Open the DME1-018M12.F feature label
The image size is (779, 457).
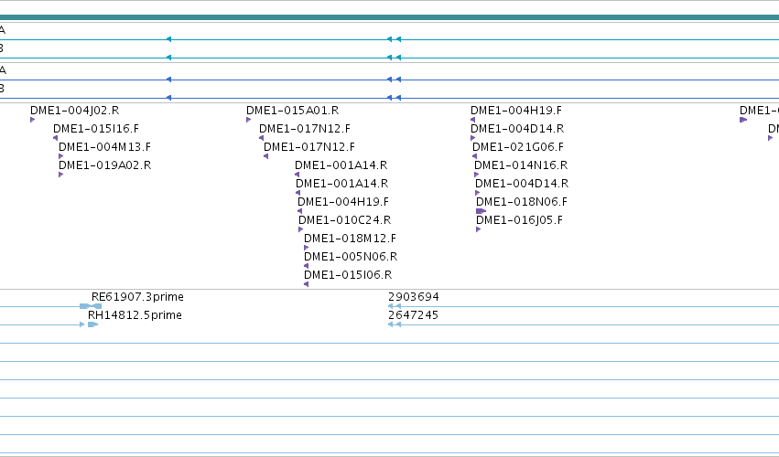point(351,239)
